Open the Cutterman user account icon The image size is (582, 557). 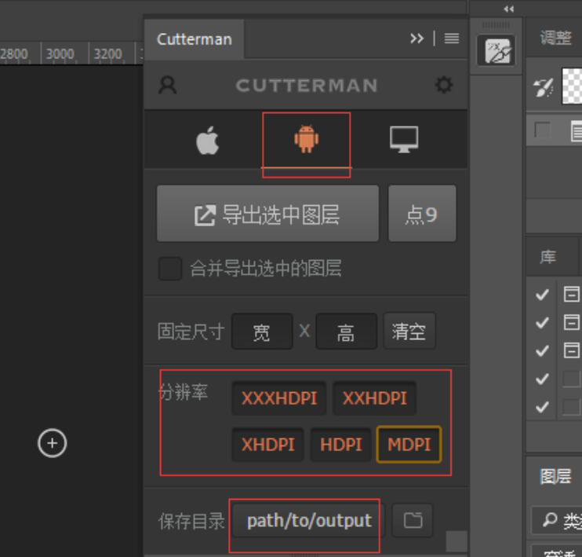click(167, 85)
